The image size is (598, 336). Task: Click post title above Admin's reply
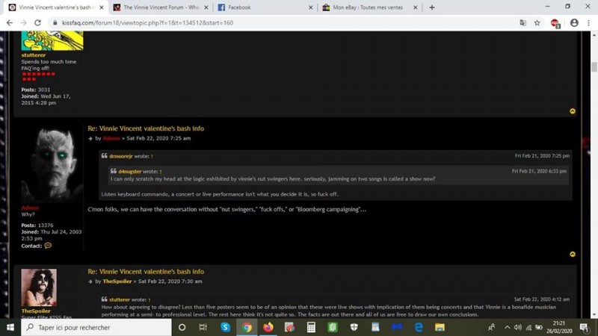146,128
